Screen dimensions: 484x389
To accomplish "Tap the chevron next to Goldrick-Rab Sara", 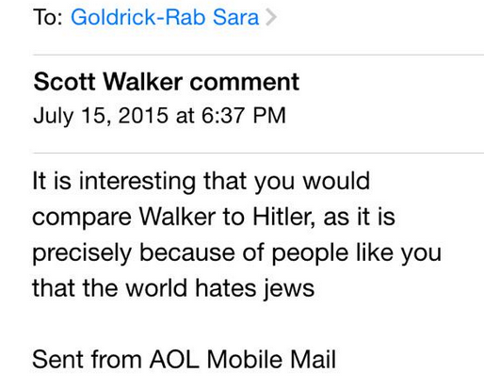I will (271, 17).
